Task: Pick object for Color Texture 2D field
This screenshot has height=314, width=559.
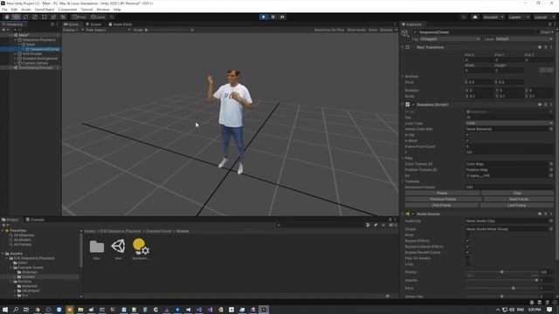Action: tap(551, 164)
